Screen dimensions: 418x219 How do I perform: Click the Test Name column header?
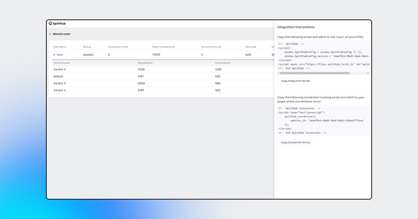[60, 47]
